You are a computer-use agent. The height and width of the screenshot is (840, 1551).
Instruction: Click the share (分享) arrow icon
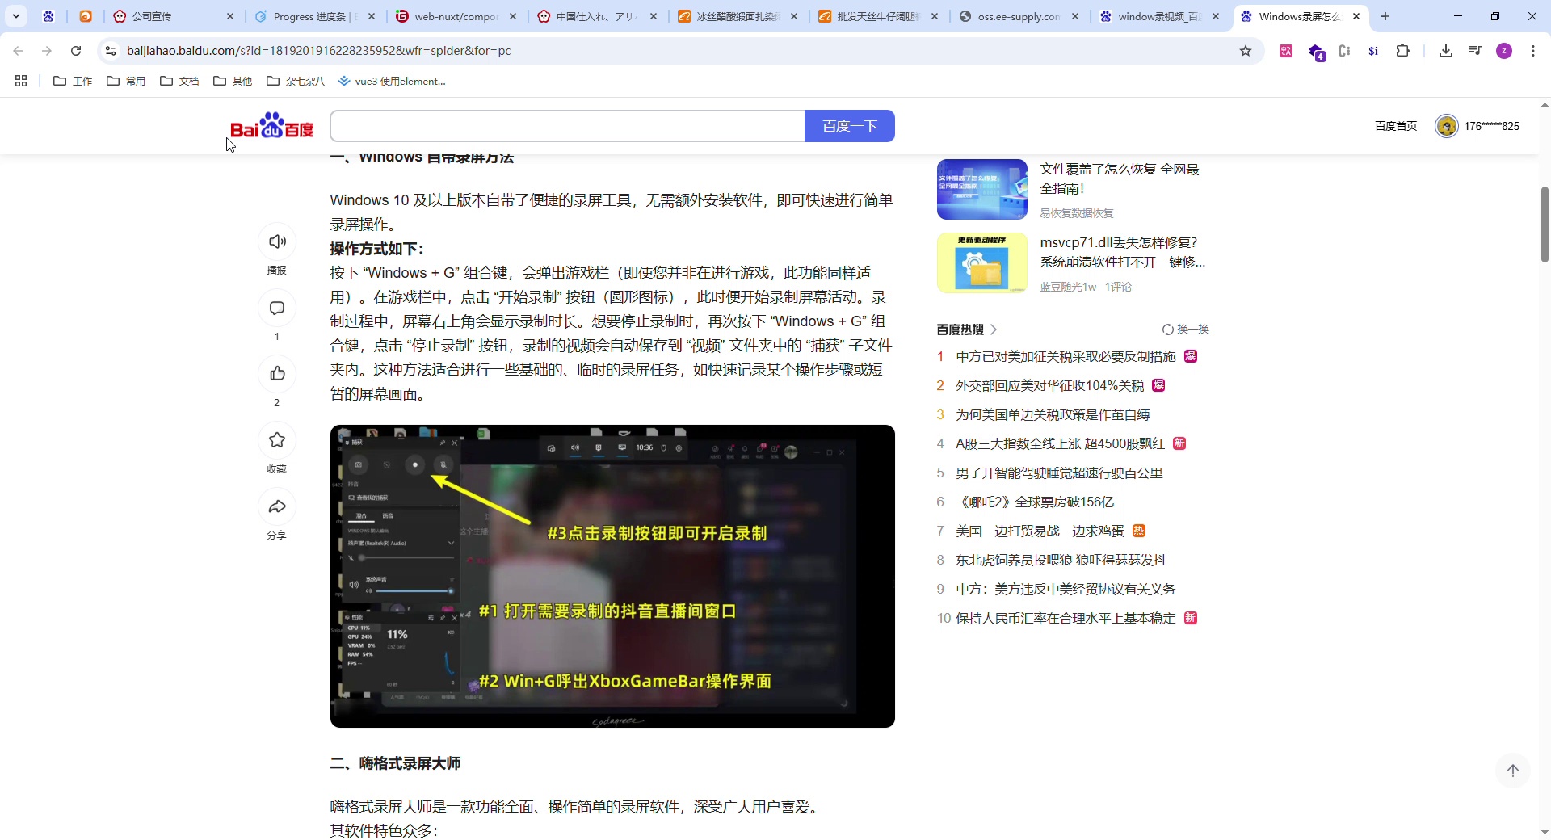coord(277,506)
